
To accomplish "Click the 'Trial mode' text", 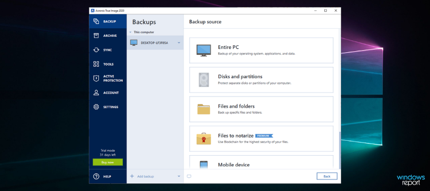I will point(108,150).
